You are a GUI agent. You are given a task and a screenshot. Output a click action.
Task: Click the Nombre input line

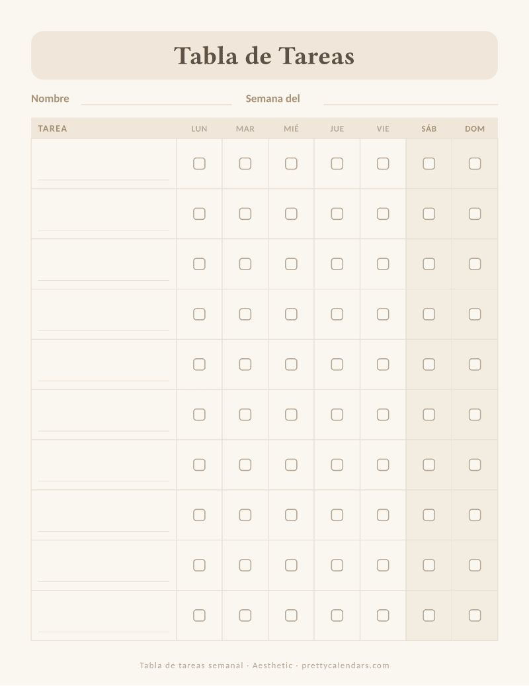156,104
